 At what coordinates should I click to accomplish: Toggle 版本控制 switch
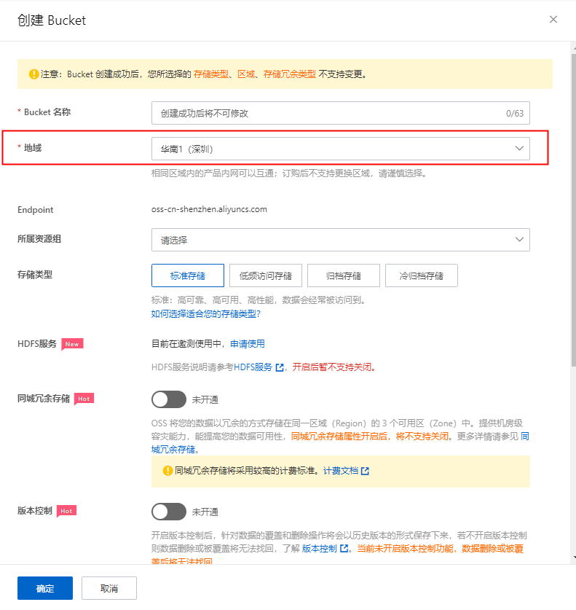[x=169, y=512]
